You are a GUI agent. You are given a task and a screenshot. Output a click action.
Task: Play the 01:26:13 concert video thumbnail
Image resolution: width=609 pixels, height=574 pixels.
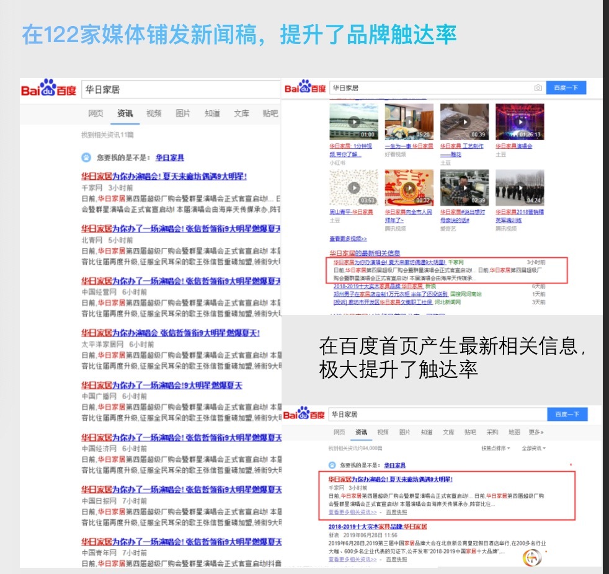pos(520,121)
